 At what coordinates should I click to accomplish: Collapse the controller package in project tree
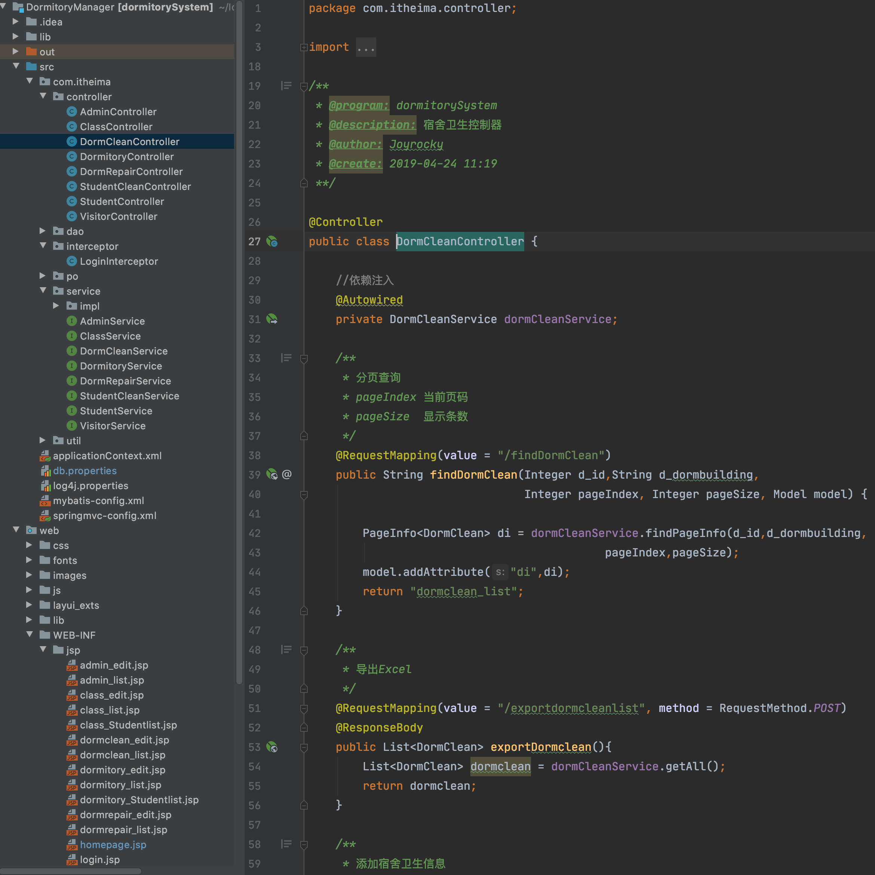43,96
